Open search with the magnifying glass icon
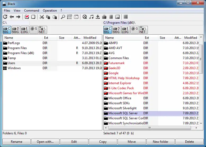The image size is (206, 147). (x=63, y=17)
